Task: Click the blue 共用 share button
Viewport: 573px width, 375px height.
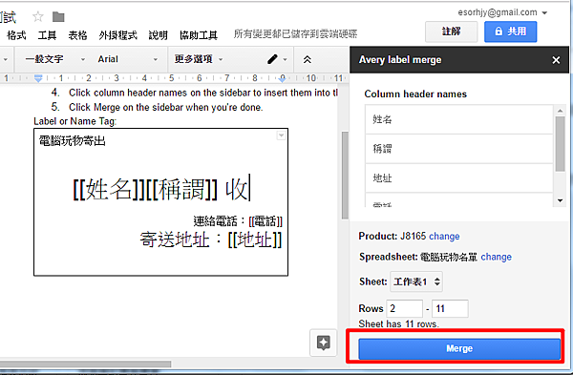Action: pyautogui.click(x=511, y=31)
